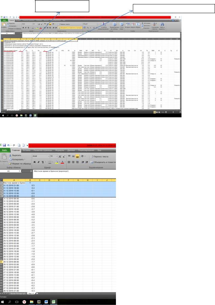
Task: Click the fx insert function icon, lower window
Action: [x=31, y=171]
